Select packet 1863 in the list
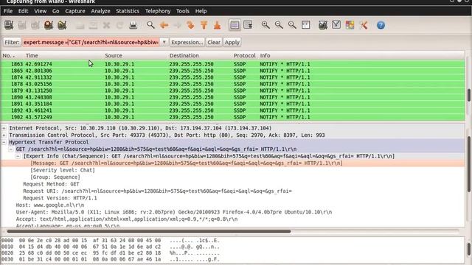This screenshot has width=472, height=265. pyautogui.click(x=233, y=64)
